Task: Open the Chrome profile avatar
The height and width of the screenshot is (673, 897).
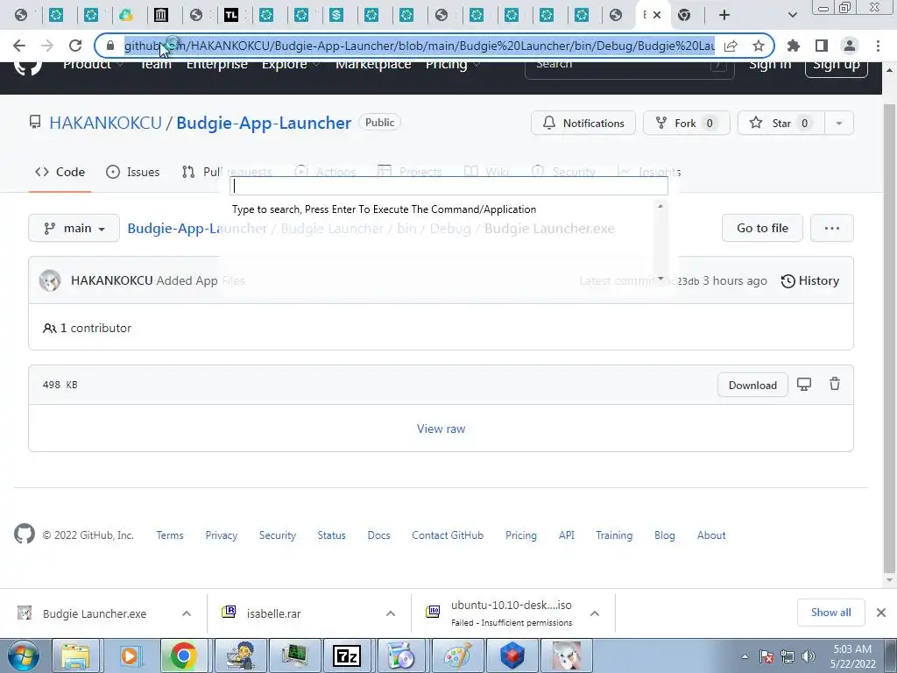Action: coord(850,46)
